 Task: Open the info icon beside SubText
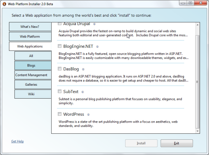[83, 92]
